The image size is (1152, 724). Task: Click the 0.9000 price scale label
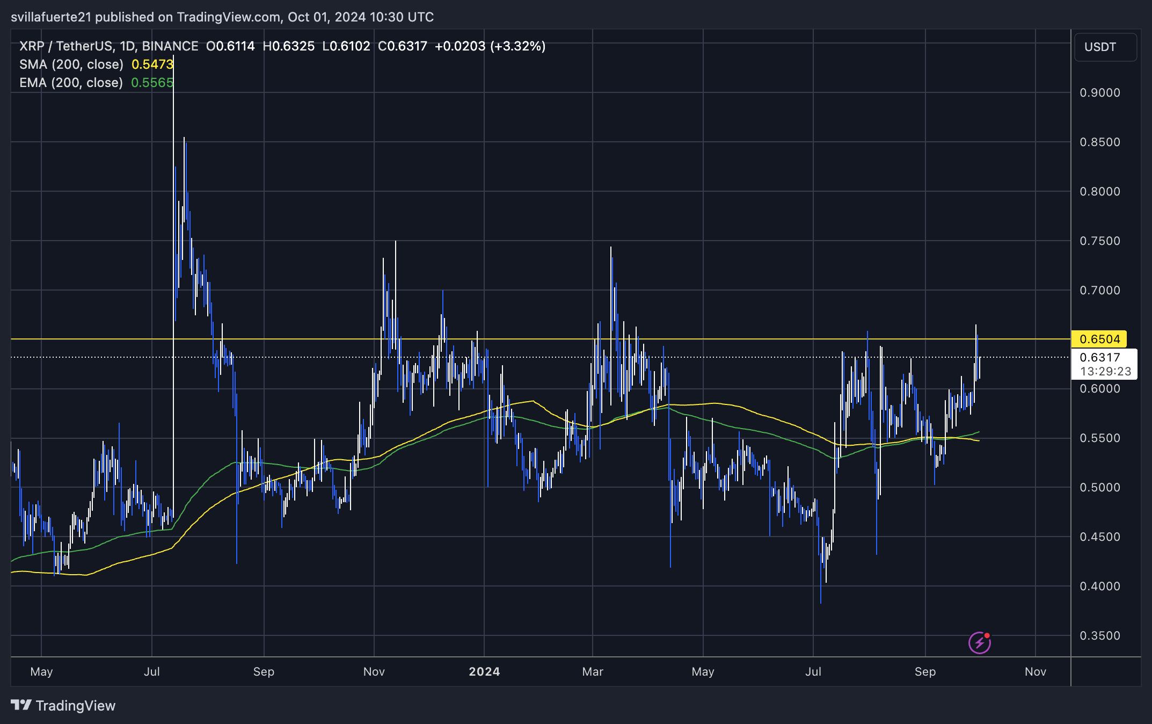(1099, 92)
